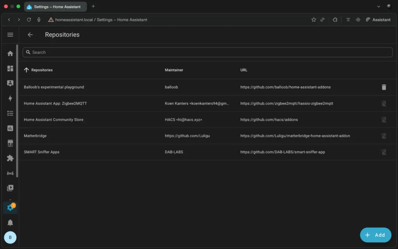Select Home Assistant App: Zigbee2MQTT name

[x=55, y=103]
